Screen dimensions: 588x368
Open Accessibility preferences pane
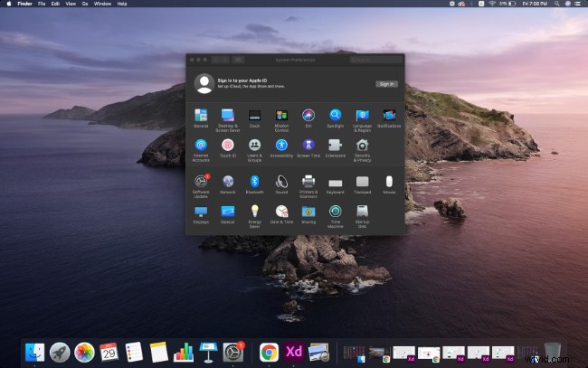tap(281, 145)
